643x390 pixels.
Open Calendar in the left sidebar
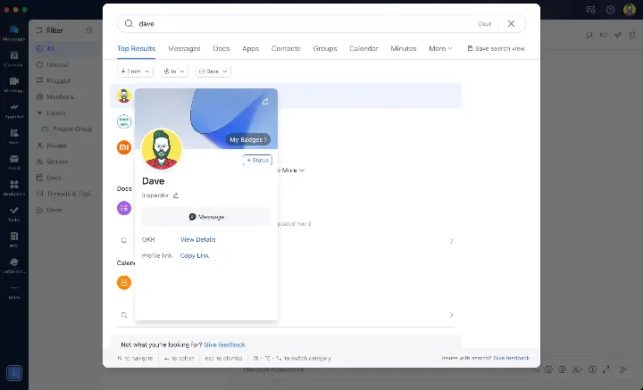tap(13, 59)
